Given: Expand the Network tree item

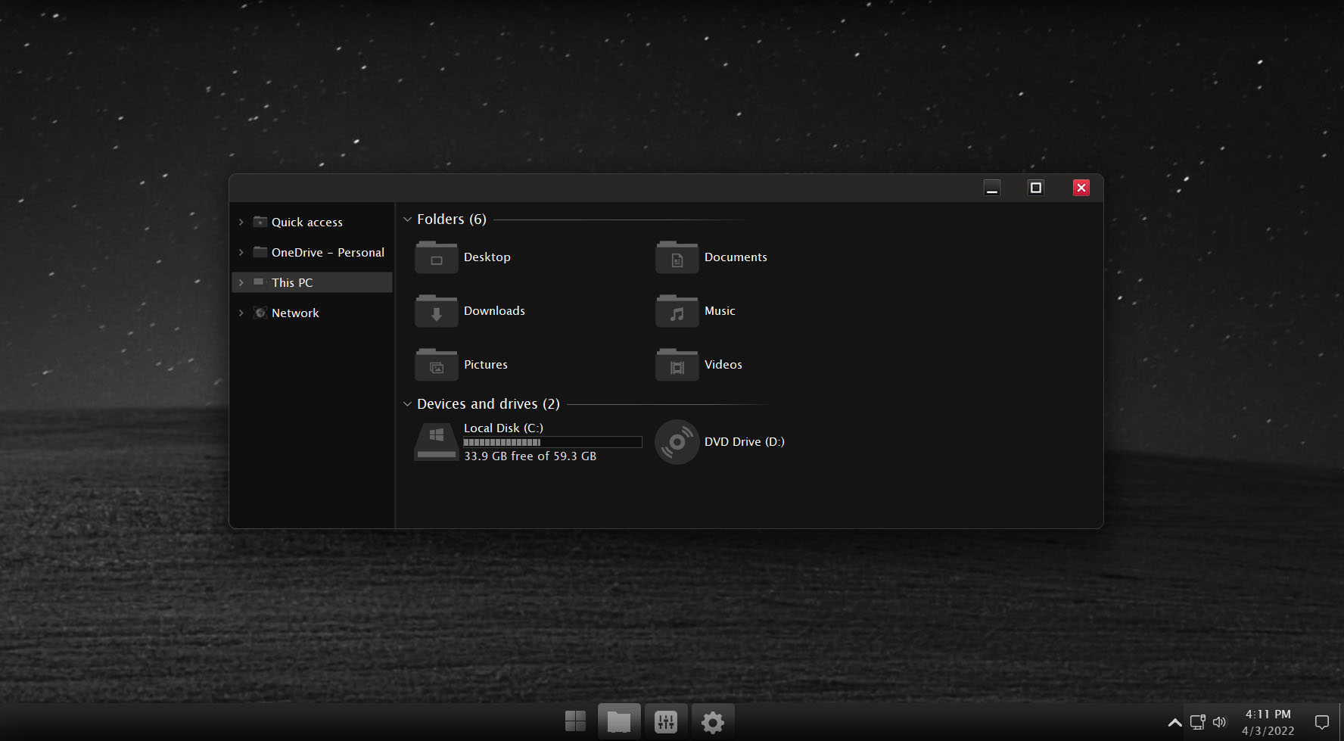Looking at the screenshot, I should point(241,313).
